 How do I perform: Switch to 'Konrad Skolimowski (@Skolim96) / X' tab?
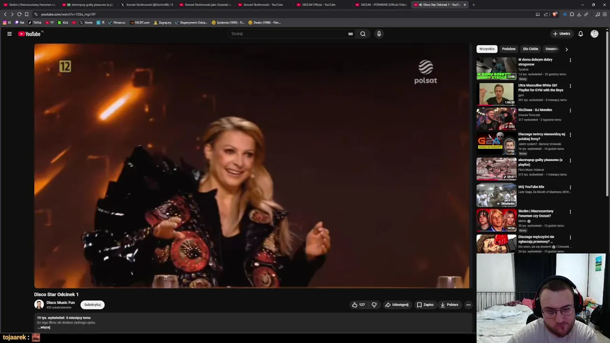pos(147,5)
